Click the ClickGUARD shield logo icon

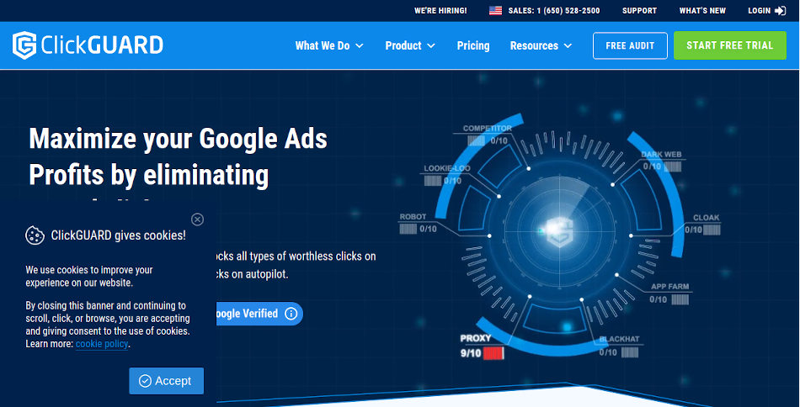click(x=24, y=45)
